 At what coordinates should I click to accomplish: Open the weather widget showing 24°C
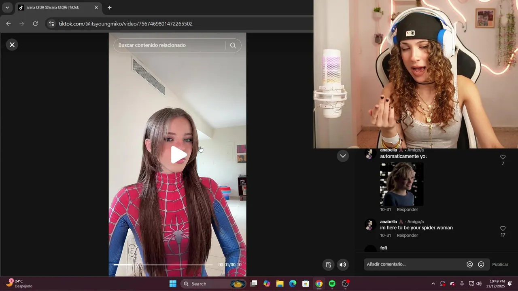19,283
